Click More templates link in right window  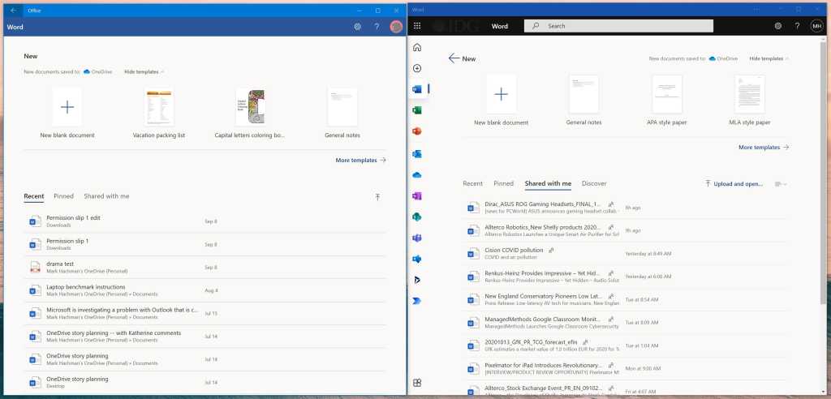click(764, 148)
